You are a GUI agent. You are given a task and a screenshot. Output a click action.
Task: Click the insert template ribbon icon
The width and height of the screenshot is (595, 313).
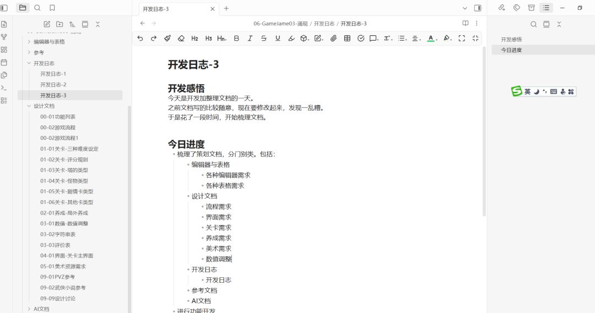click(4, 75)
